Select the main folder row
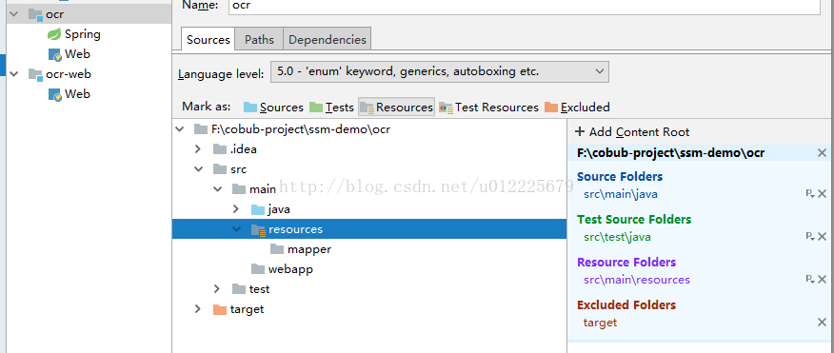This screenshot has width=834, height=353. [x=369, y=189]
